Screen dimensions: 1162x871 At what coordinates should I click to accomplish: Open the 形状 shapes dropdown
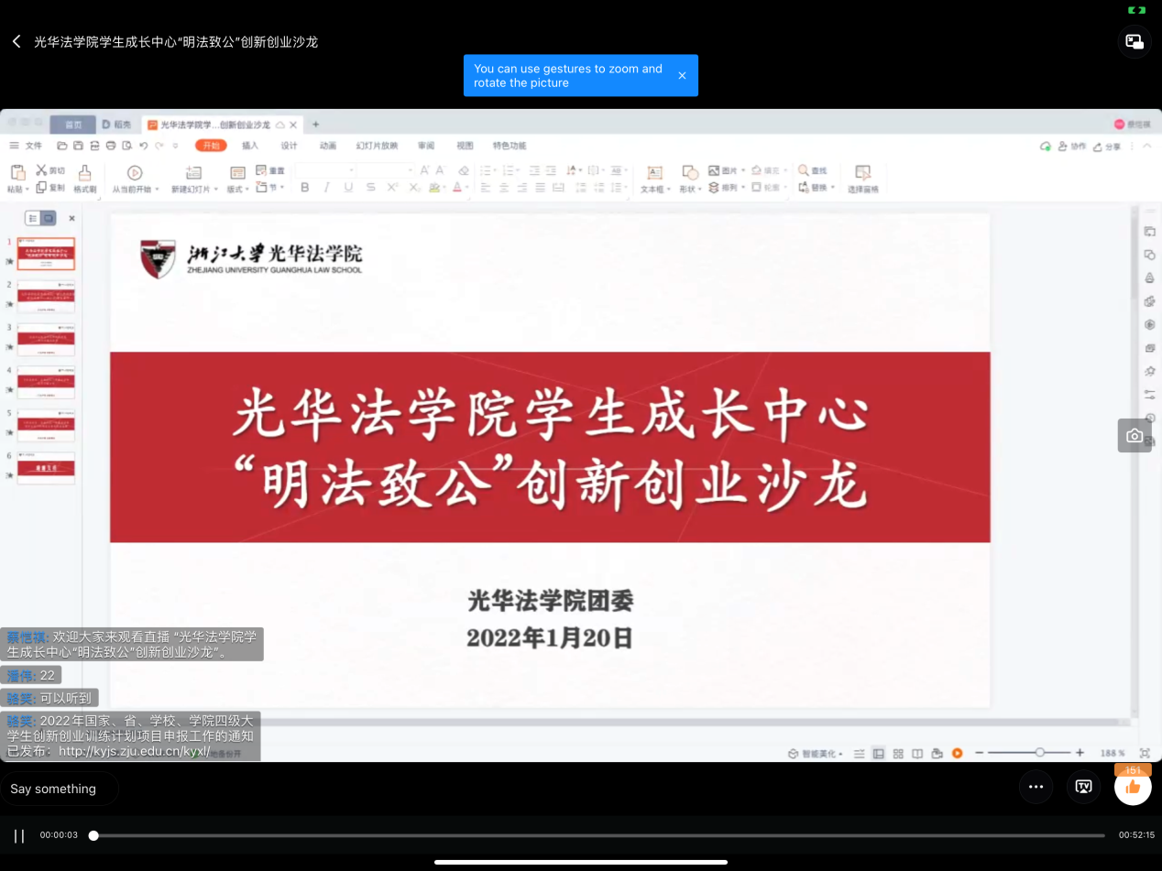(690, 179)
